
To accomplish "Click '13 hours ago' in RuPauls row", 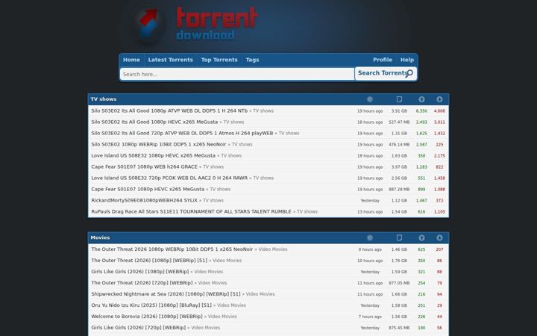I will 370,212.
